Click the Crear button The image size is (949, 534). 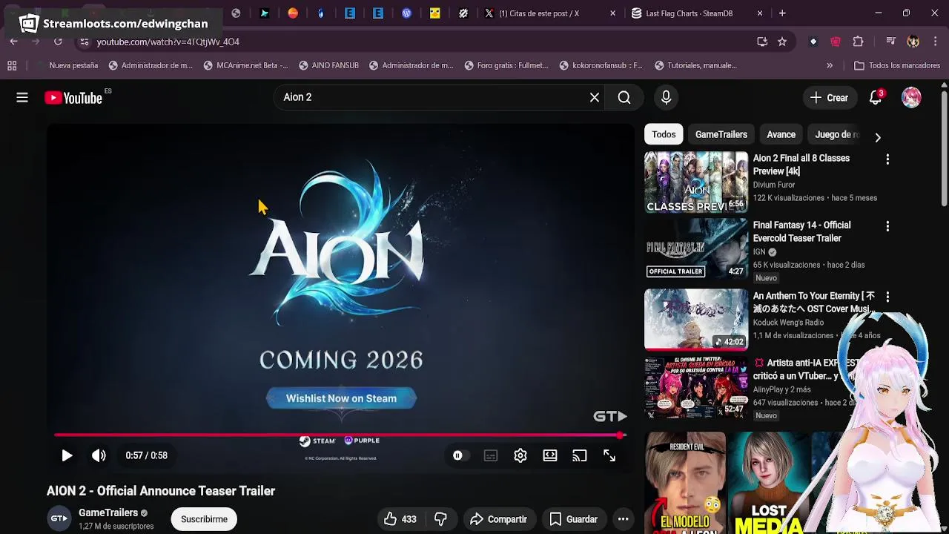[829, 97]
